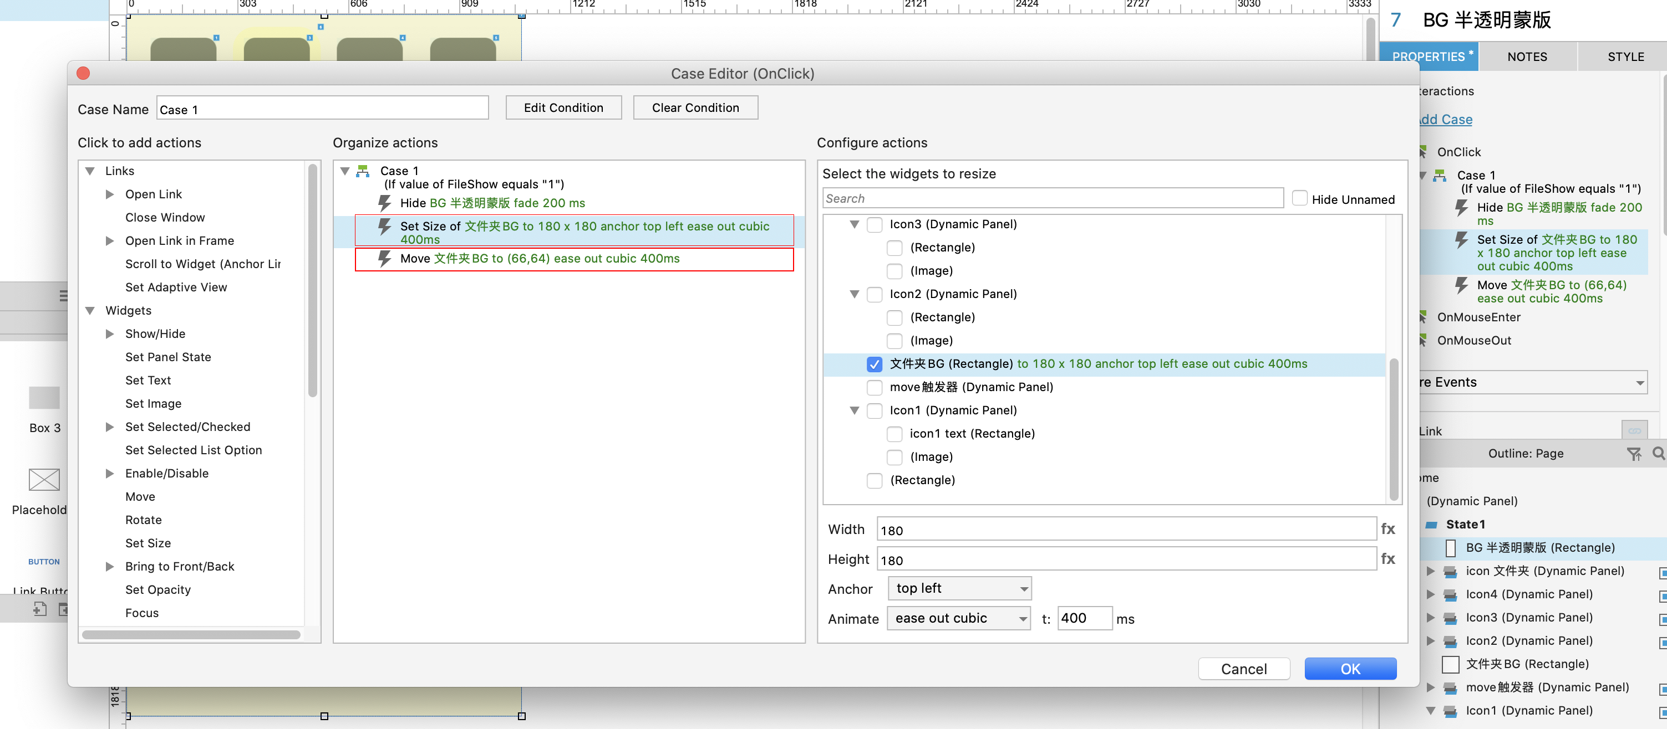
Task: Switch to the STYLE tab
Action: point(1625,57)
